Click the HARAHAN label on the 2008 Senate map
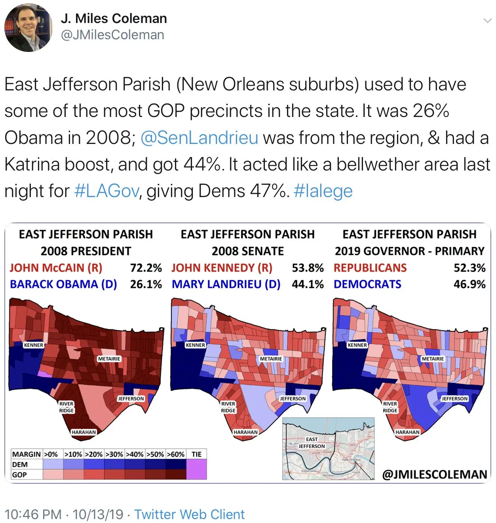496x523 pixels. [245, 432]
